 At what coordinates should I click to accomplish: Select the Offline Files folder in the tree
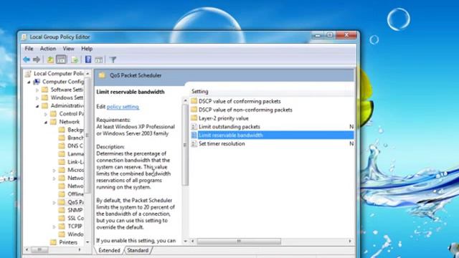71,194
